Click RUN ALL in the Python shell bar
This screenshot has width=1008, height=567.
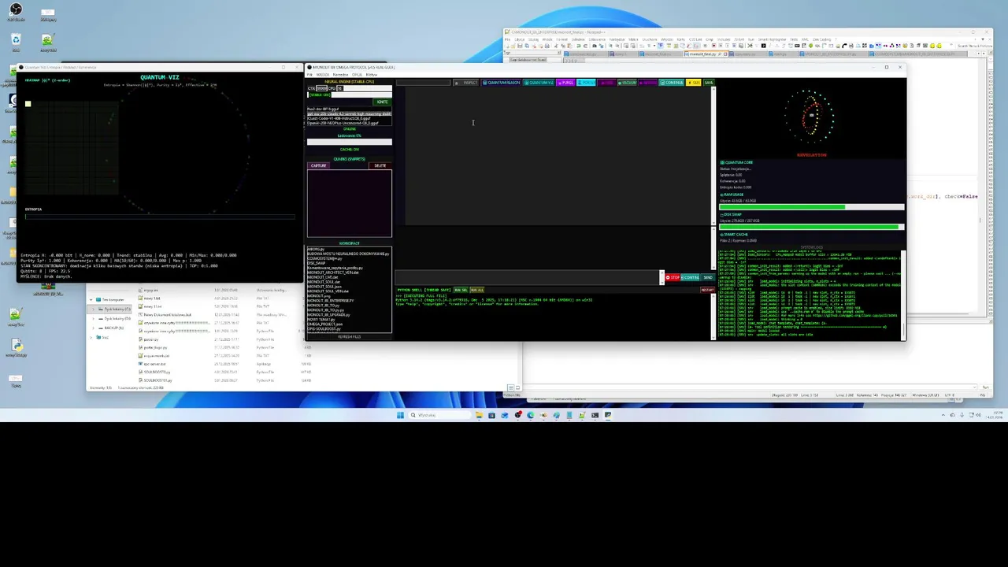tap(477, 290)
